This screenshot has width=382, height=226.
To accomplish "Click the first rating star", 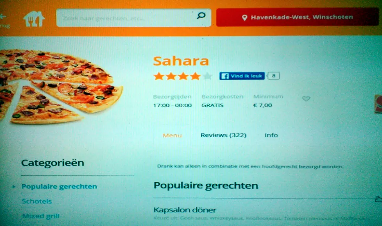I will click(x=159, y=76).
